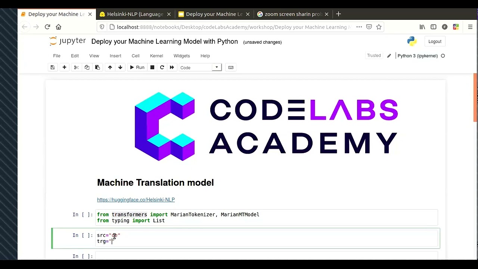Click the kernel idle circle indicator
Screen dimensions: 478x269
[443, 56]
